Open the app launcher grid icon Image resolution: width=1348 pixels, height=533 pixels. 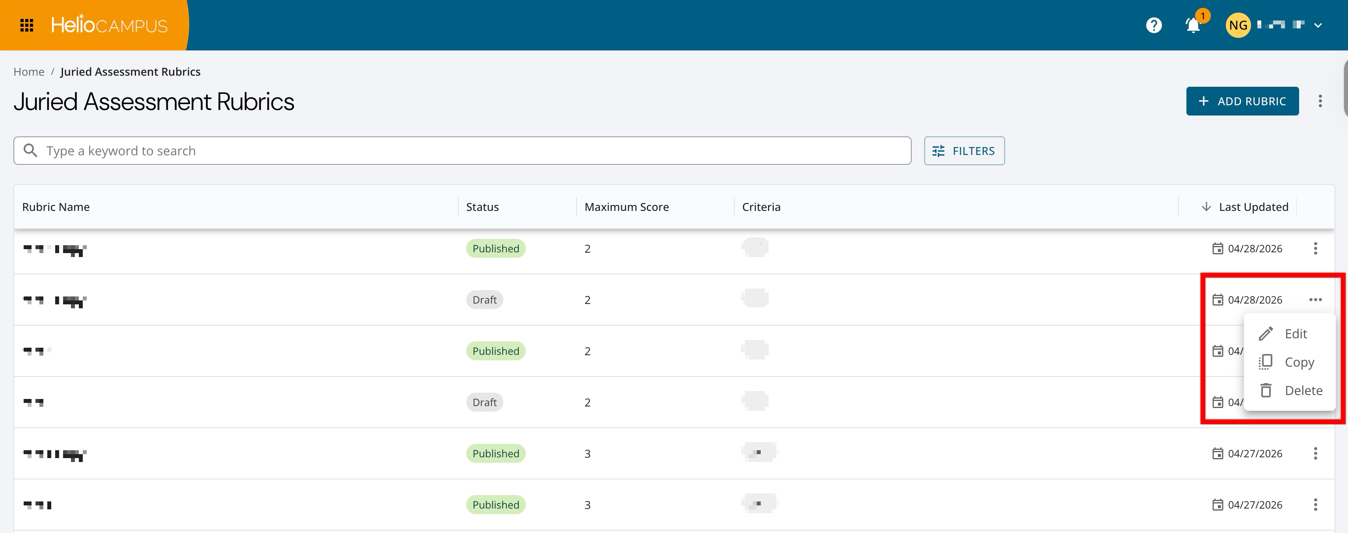(27, 25)
